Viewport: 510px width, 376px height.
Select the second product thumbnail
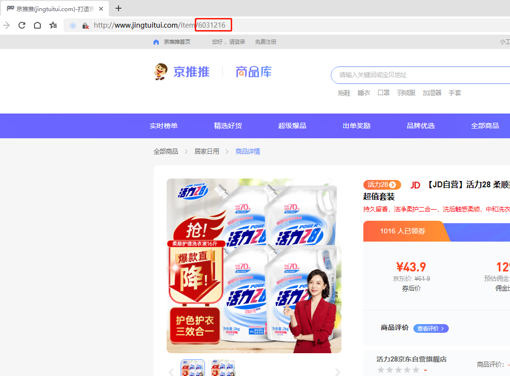pyautogui.click(x=223, y=368)
